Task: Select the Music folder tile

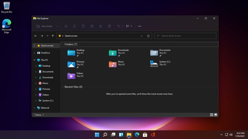Action: (x=117, y=64)
